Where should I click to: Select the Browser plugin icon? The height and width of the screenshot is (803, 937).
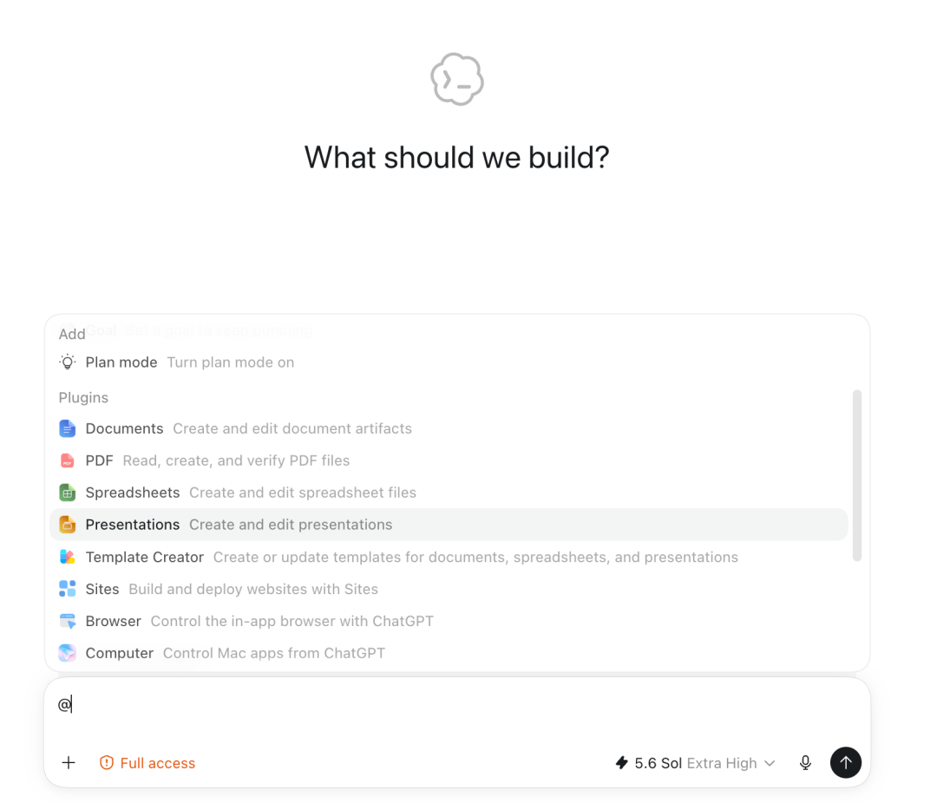[x=68, y=622]
